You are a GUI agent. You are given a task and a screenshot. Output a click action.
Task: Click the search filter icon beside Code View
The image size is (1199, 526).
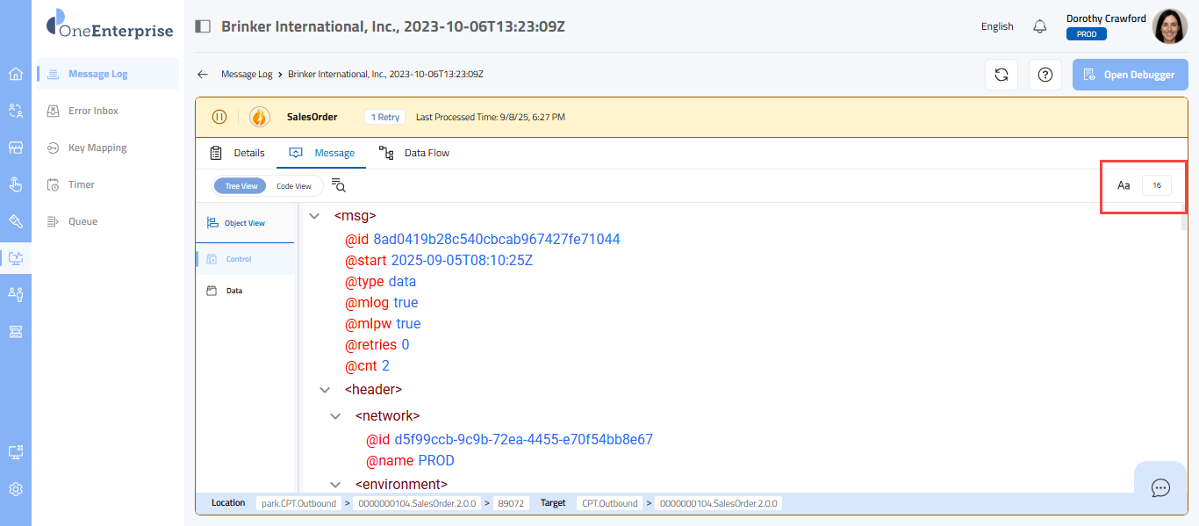tap(339, 185)
